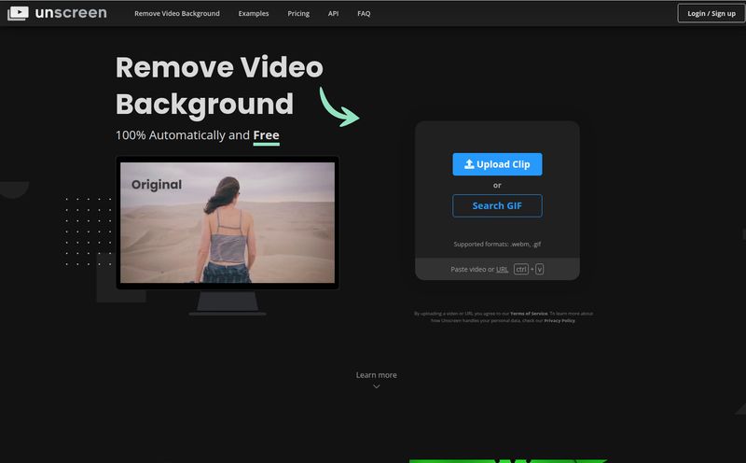Click the unscreen logo icon
Screen dimensions: 746x463
[18, 13]
